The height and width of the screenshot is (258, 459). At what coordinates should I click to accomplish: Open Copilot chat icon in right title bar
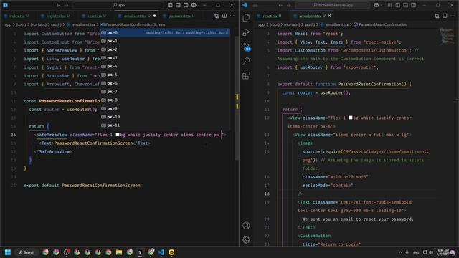pos(377,5)
